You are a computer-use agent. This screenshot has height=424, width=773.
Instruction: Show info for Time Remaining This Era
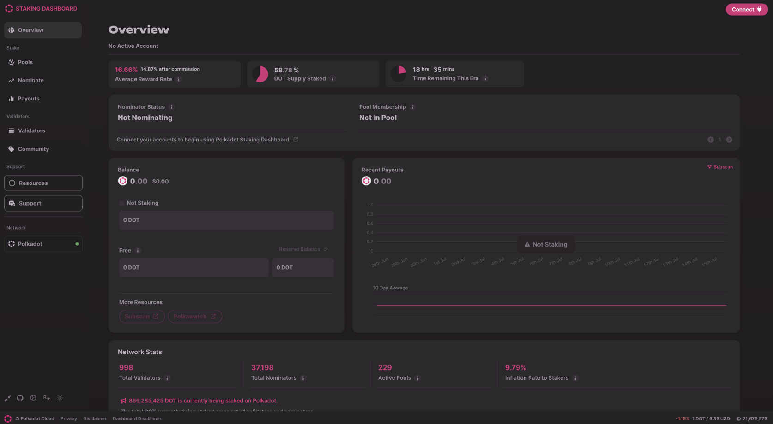tap(485, 78)
